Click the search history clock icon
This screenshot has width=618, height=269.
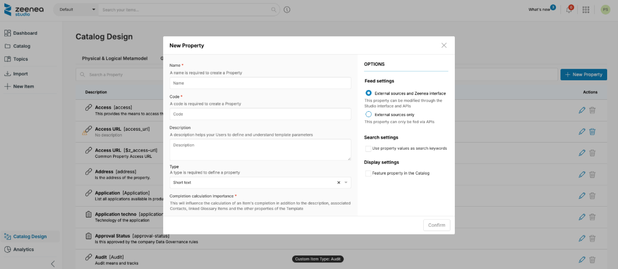click(x=287, y=10)
